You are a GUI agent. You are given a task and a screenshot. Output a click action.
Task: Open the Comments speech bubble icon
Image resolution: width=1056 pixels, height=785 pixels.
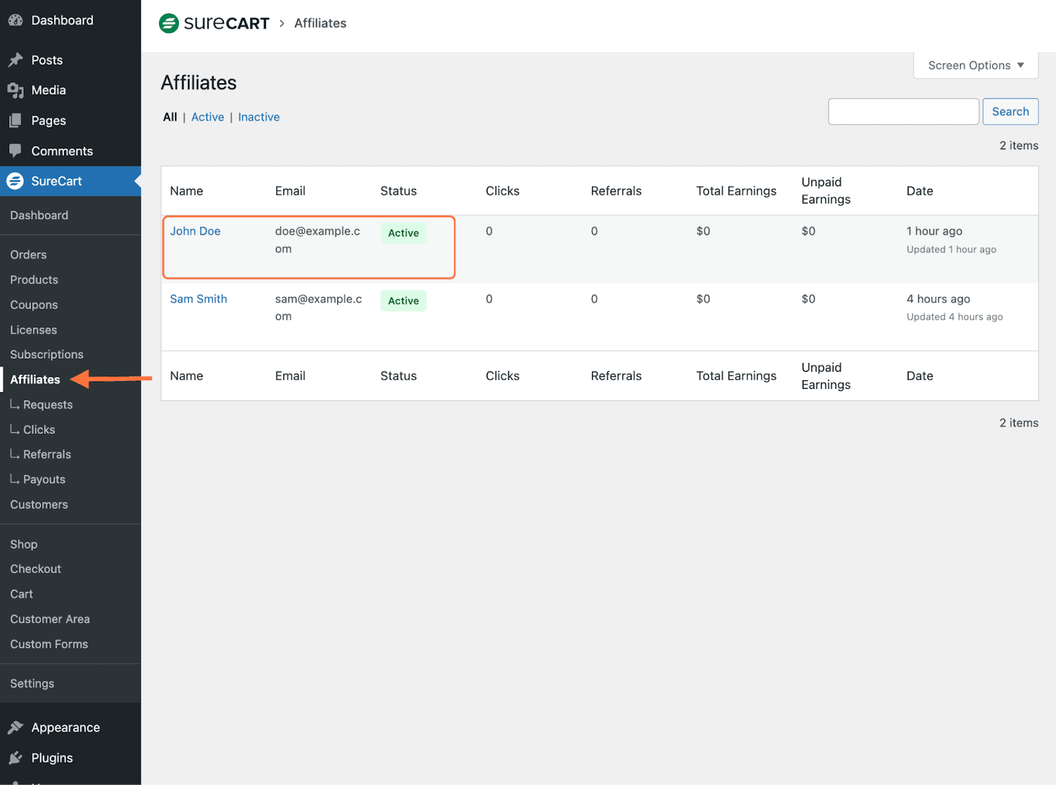[x=15, y=151]
